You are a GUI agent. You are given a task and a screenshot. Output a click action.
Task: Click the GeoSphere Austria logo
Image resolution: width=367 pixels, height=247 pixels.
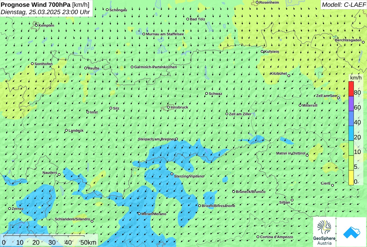(x=324, y=232)
